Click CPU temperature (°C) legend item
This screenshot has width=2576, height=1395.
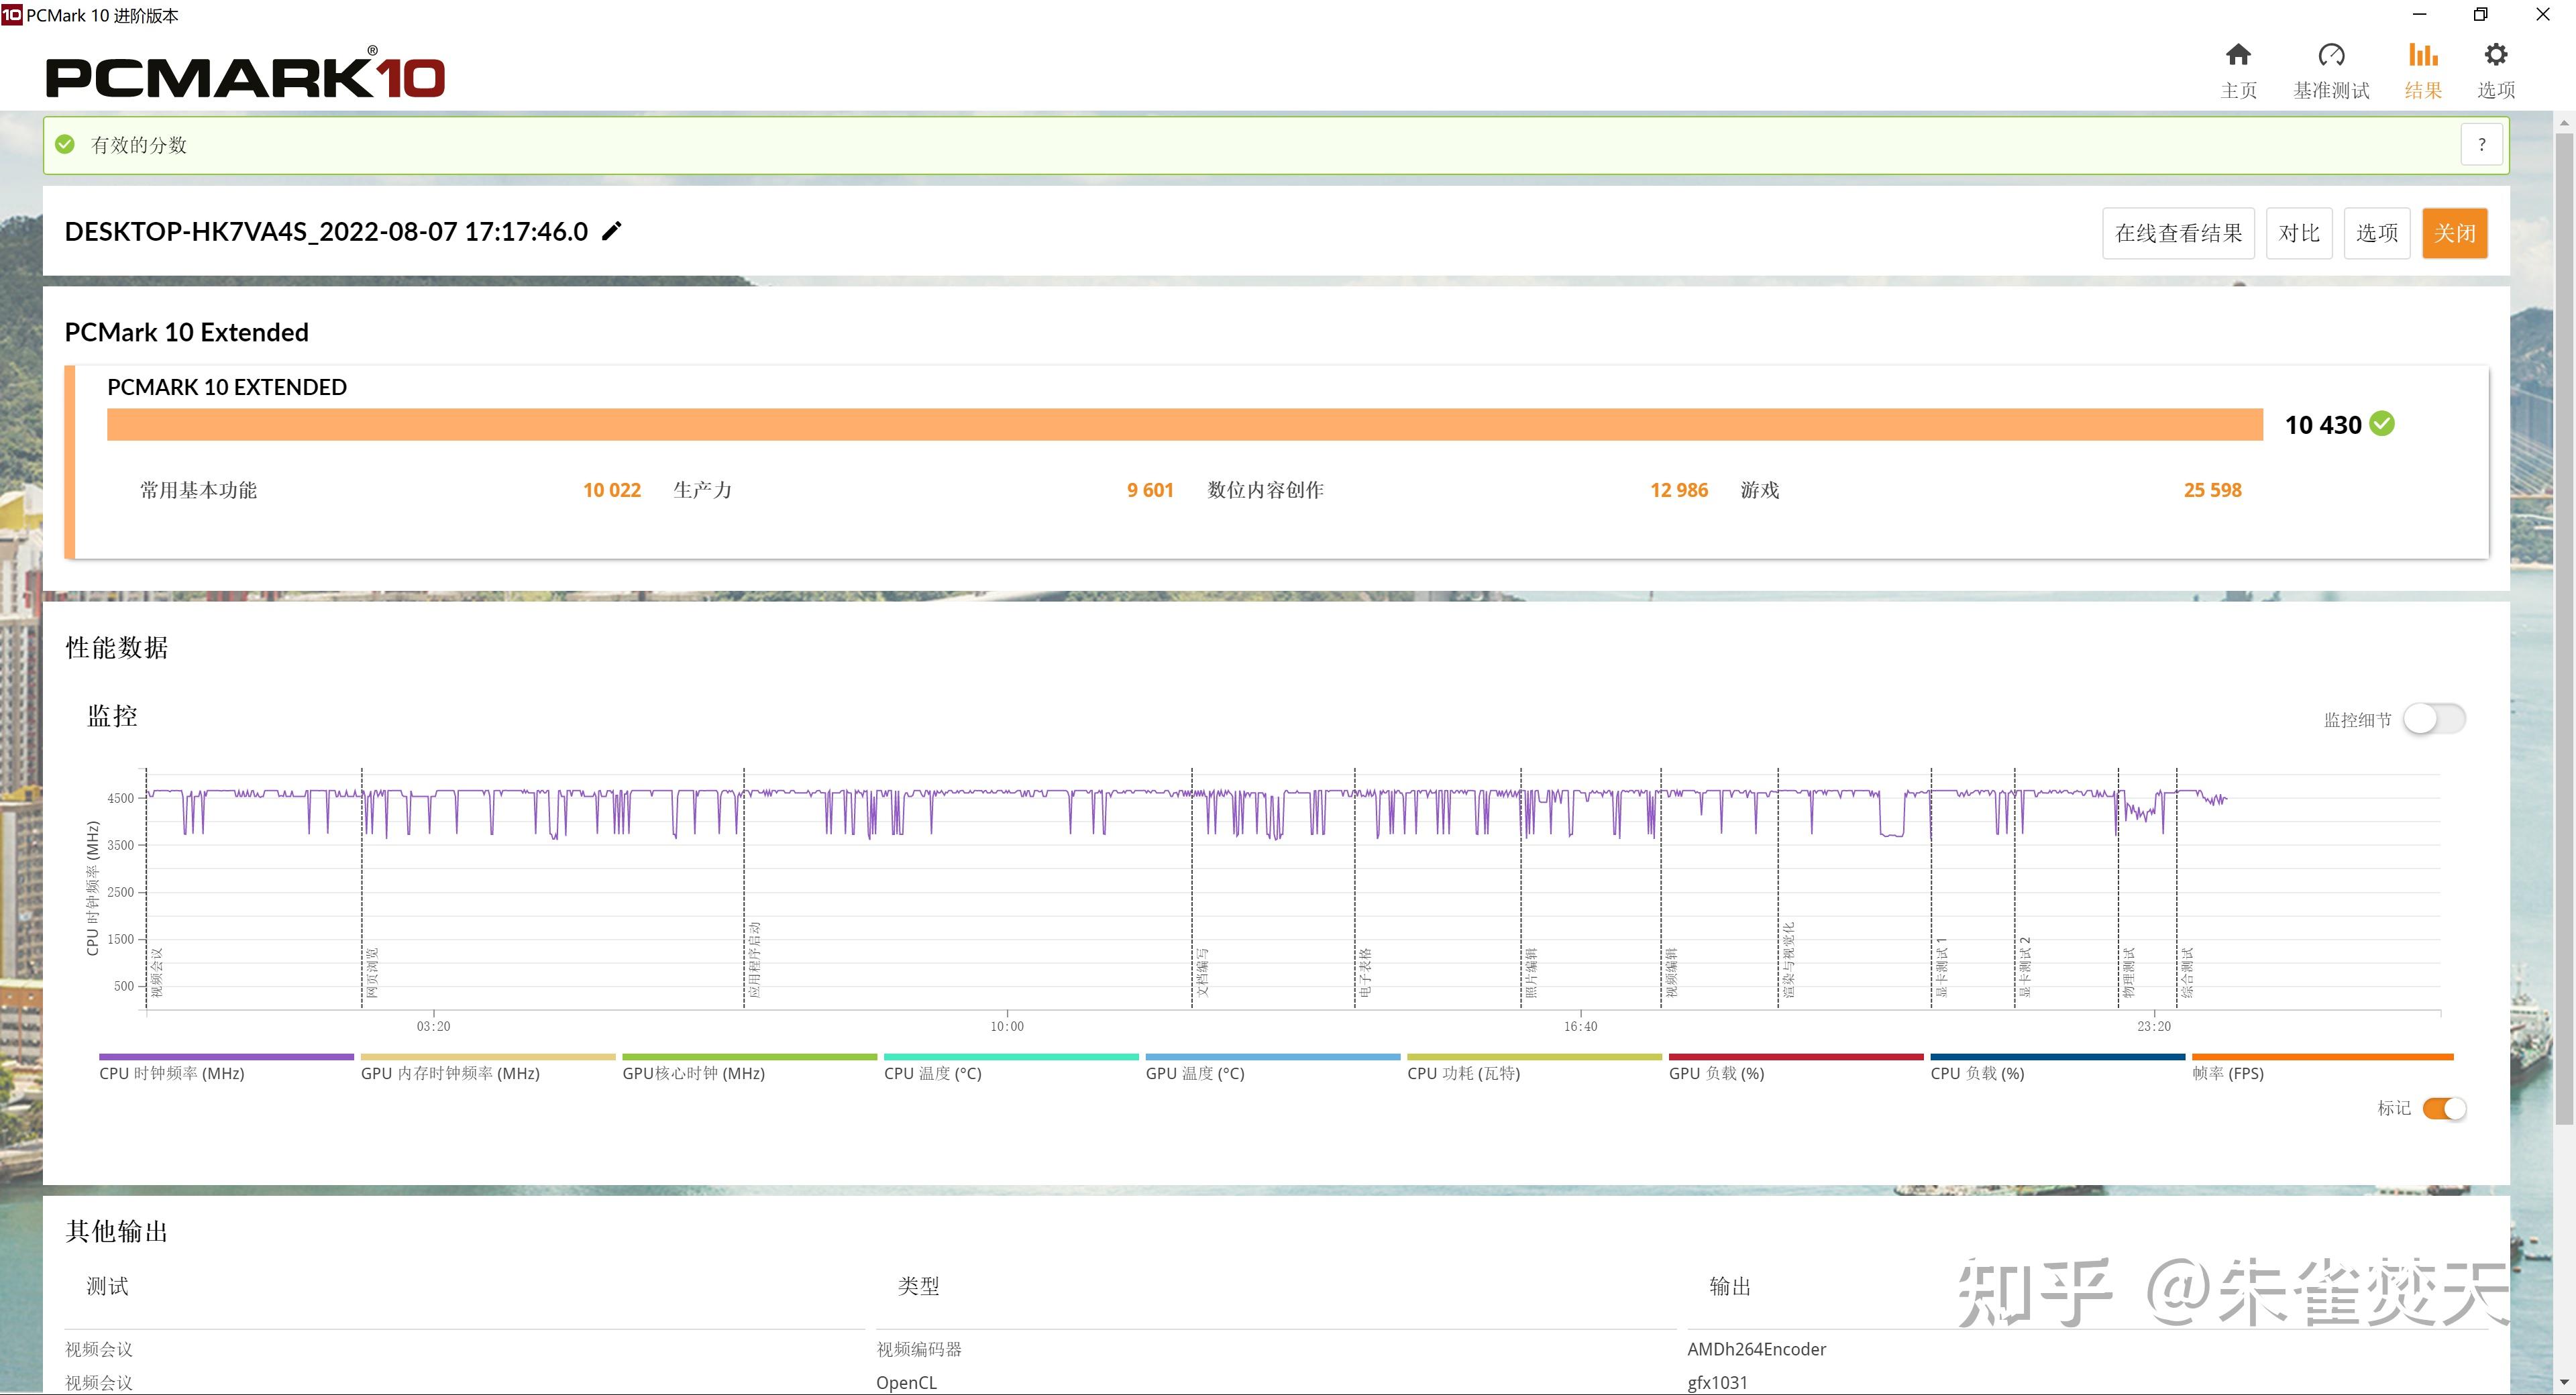point(932,1073)
